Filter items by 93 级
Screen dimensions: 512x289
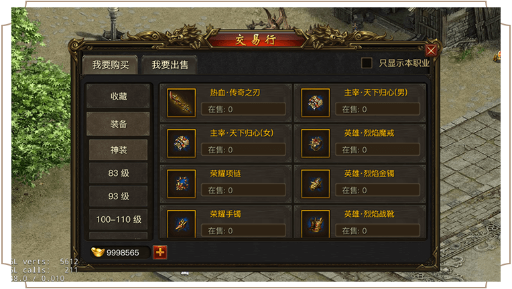coord(118,196)
